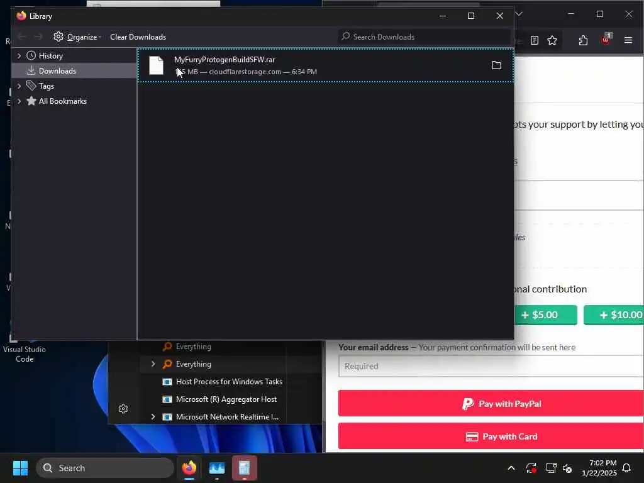Show MyFurryProtogenBuildSFW.rar in its folder
The width and height of the screenshot is (644, 483).
(x=496, y=65)
